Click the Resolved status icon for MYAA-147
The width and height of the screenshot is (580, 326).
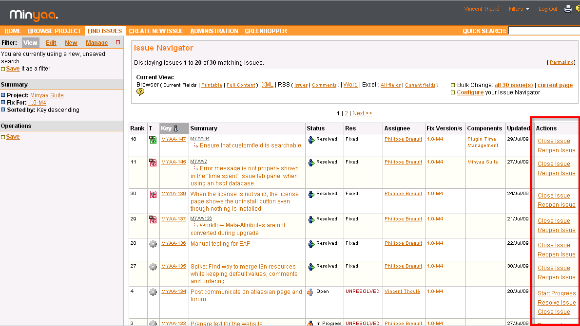tap(311, 140)
